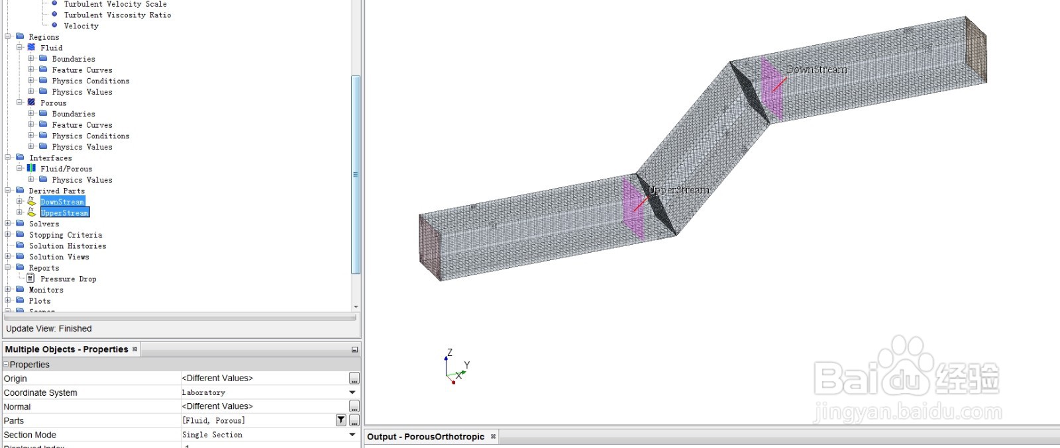The width and height of the screenshot is (1060, 448).
Task: Expand the Solvers node
Action: tap(8, 224)
